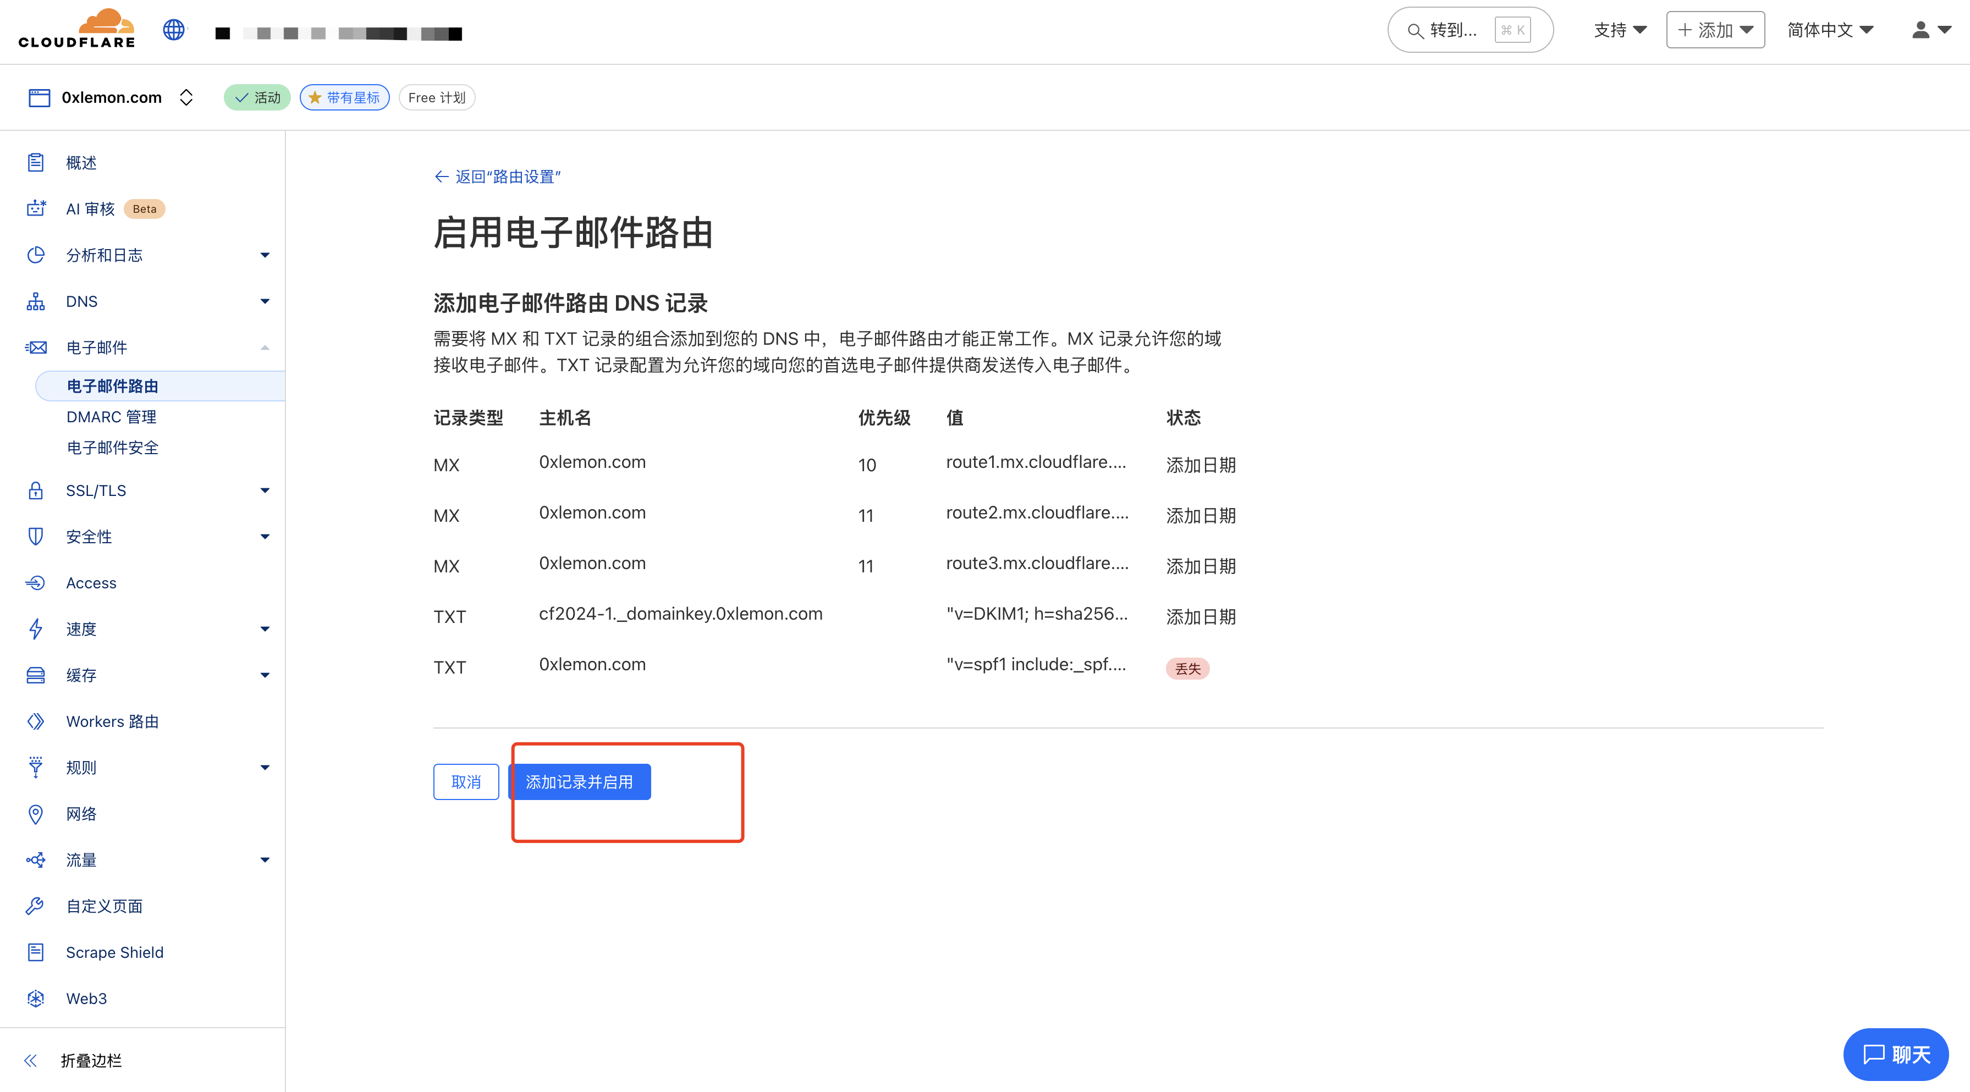
Task: Click the 网络 location pin icon
Action: (36, 814)
